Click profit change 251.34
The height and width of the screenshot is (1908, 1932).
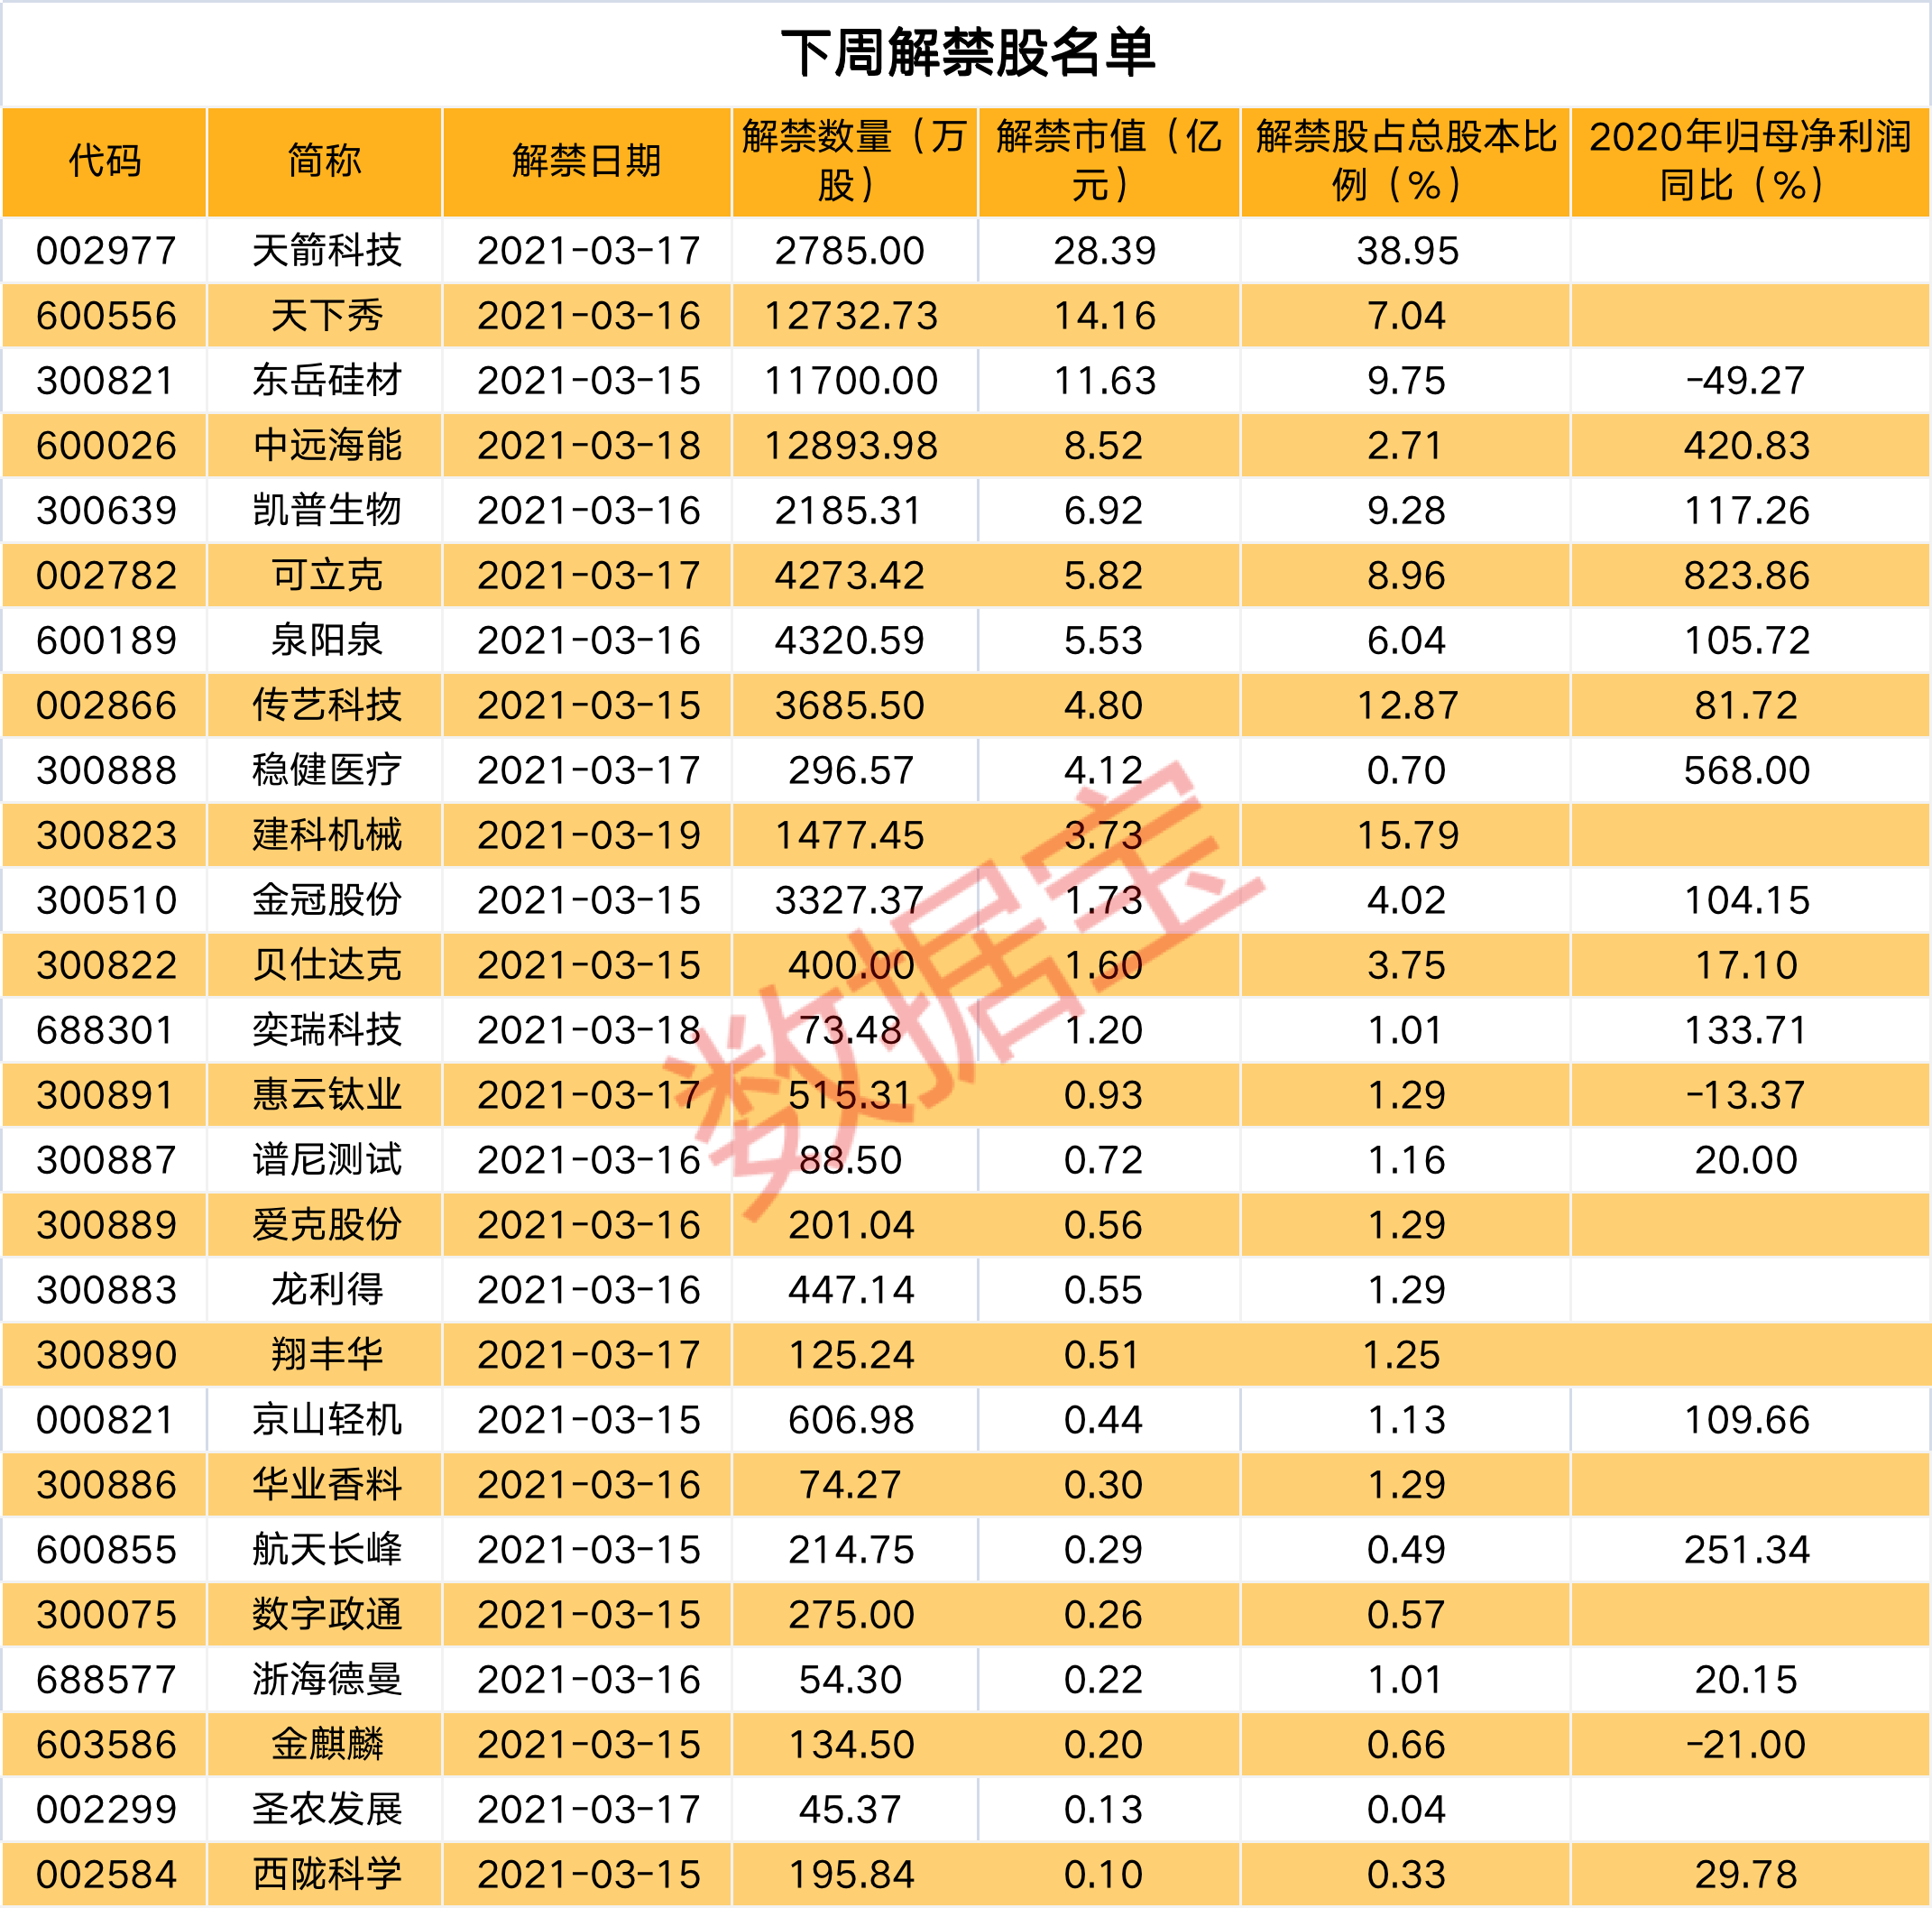point(1746,1550)
